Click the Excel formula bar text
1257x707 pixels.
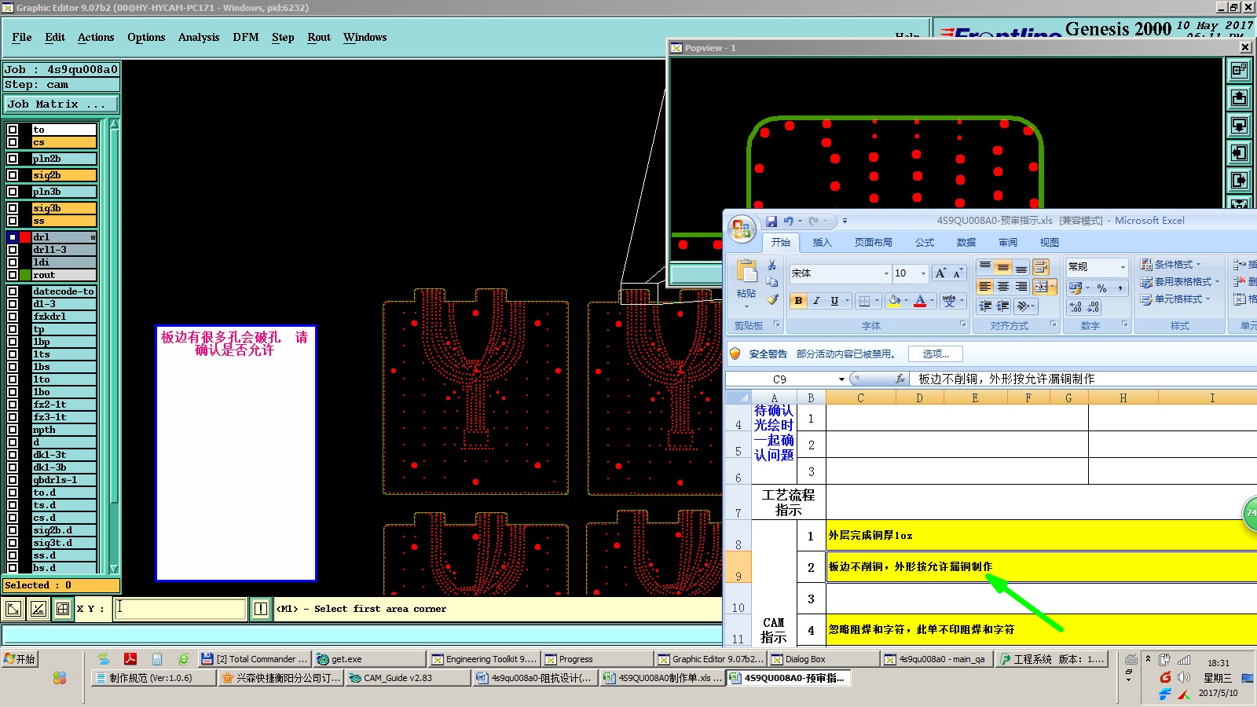point(1006,379)
